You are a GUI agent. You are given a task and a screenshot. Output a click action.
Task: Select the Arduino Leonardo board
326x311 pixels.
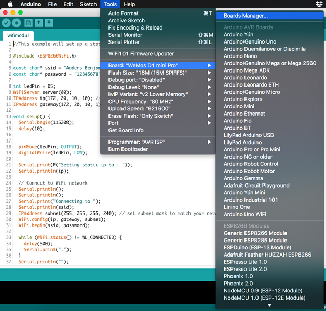[269, 78]
